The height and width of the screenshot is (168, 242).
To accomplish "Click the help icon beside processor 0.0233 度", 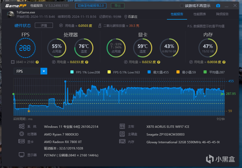I will coord(87,62).
